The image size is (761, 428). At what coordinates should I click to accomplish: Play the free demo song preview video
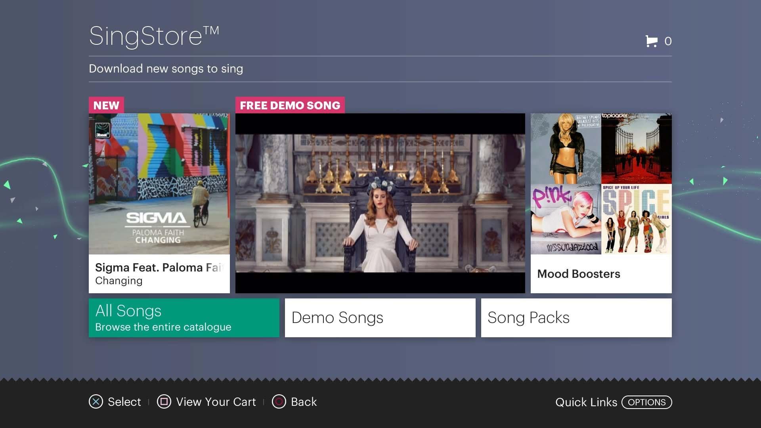point(380,203)
